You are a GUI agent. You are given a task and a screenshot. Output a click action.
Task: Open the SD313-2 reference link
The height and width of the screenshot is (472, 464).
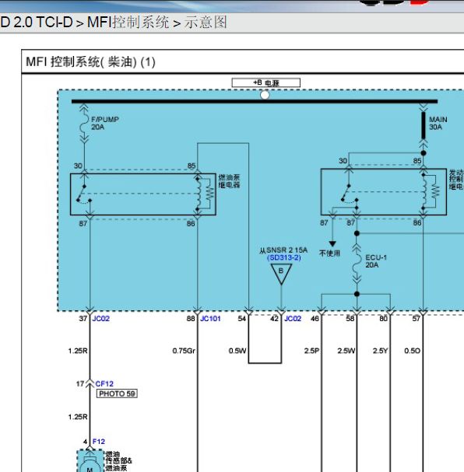(284, 257)
